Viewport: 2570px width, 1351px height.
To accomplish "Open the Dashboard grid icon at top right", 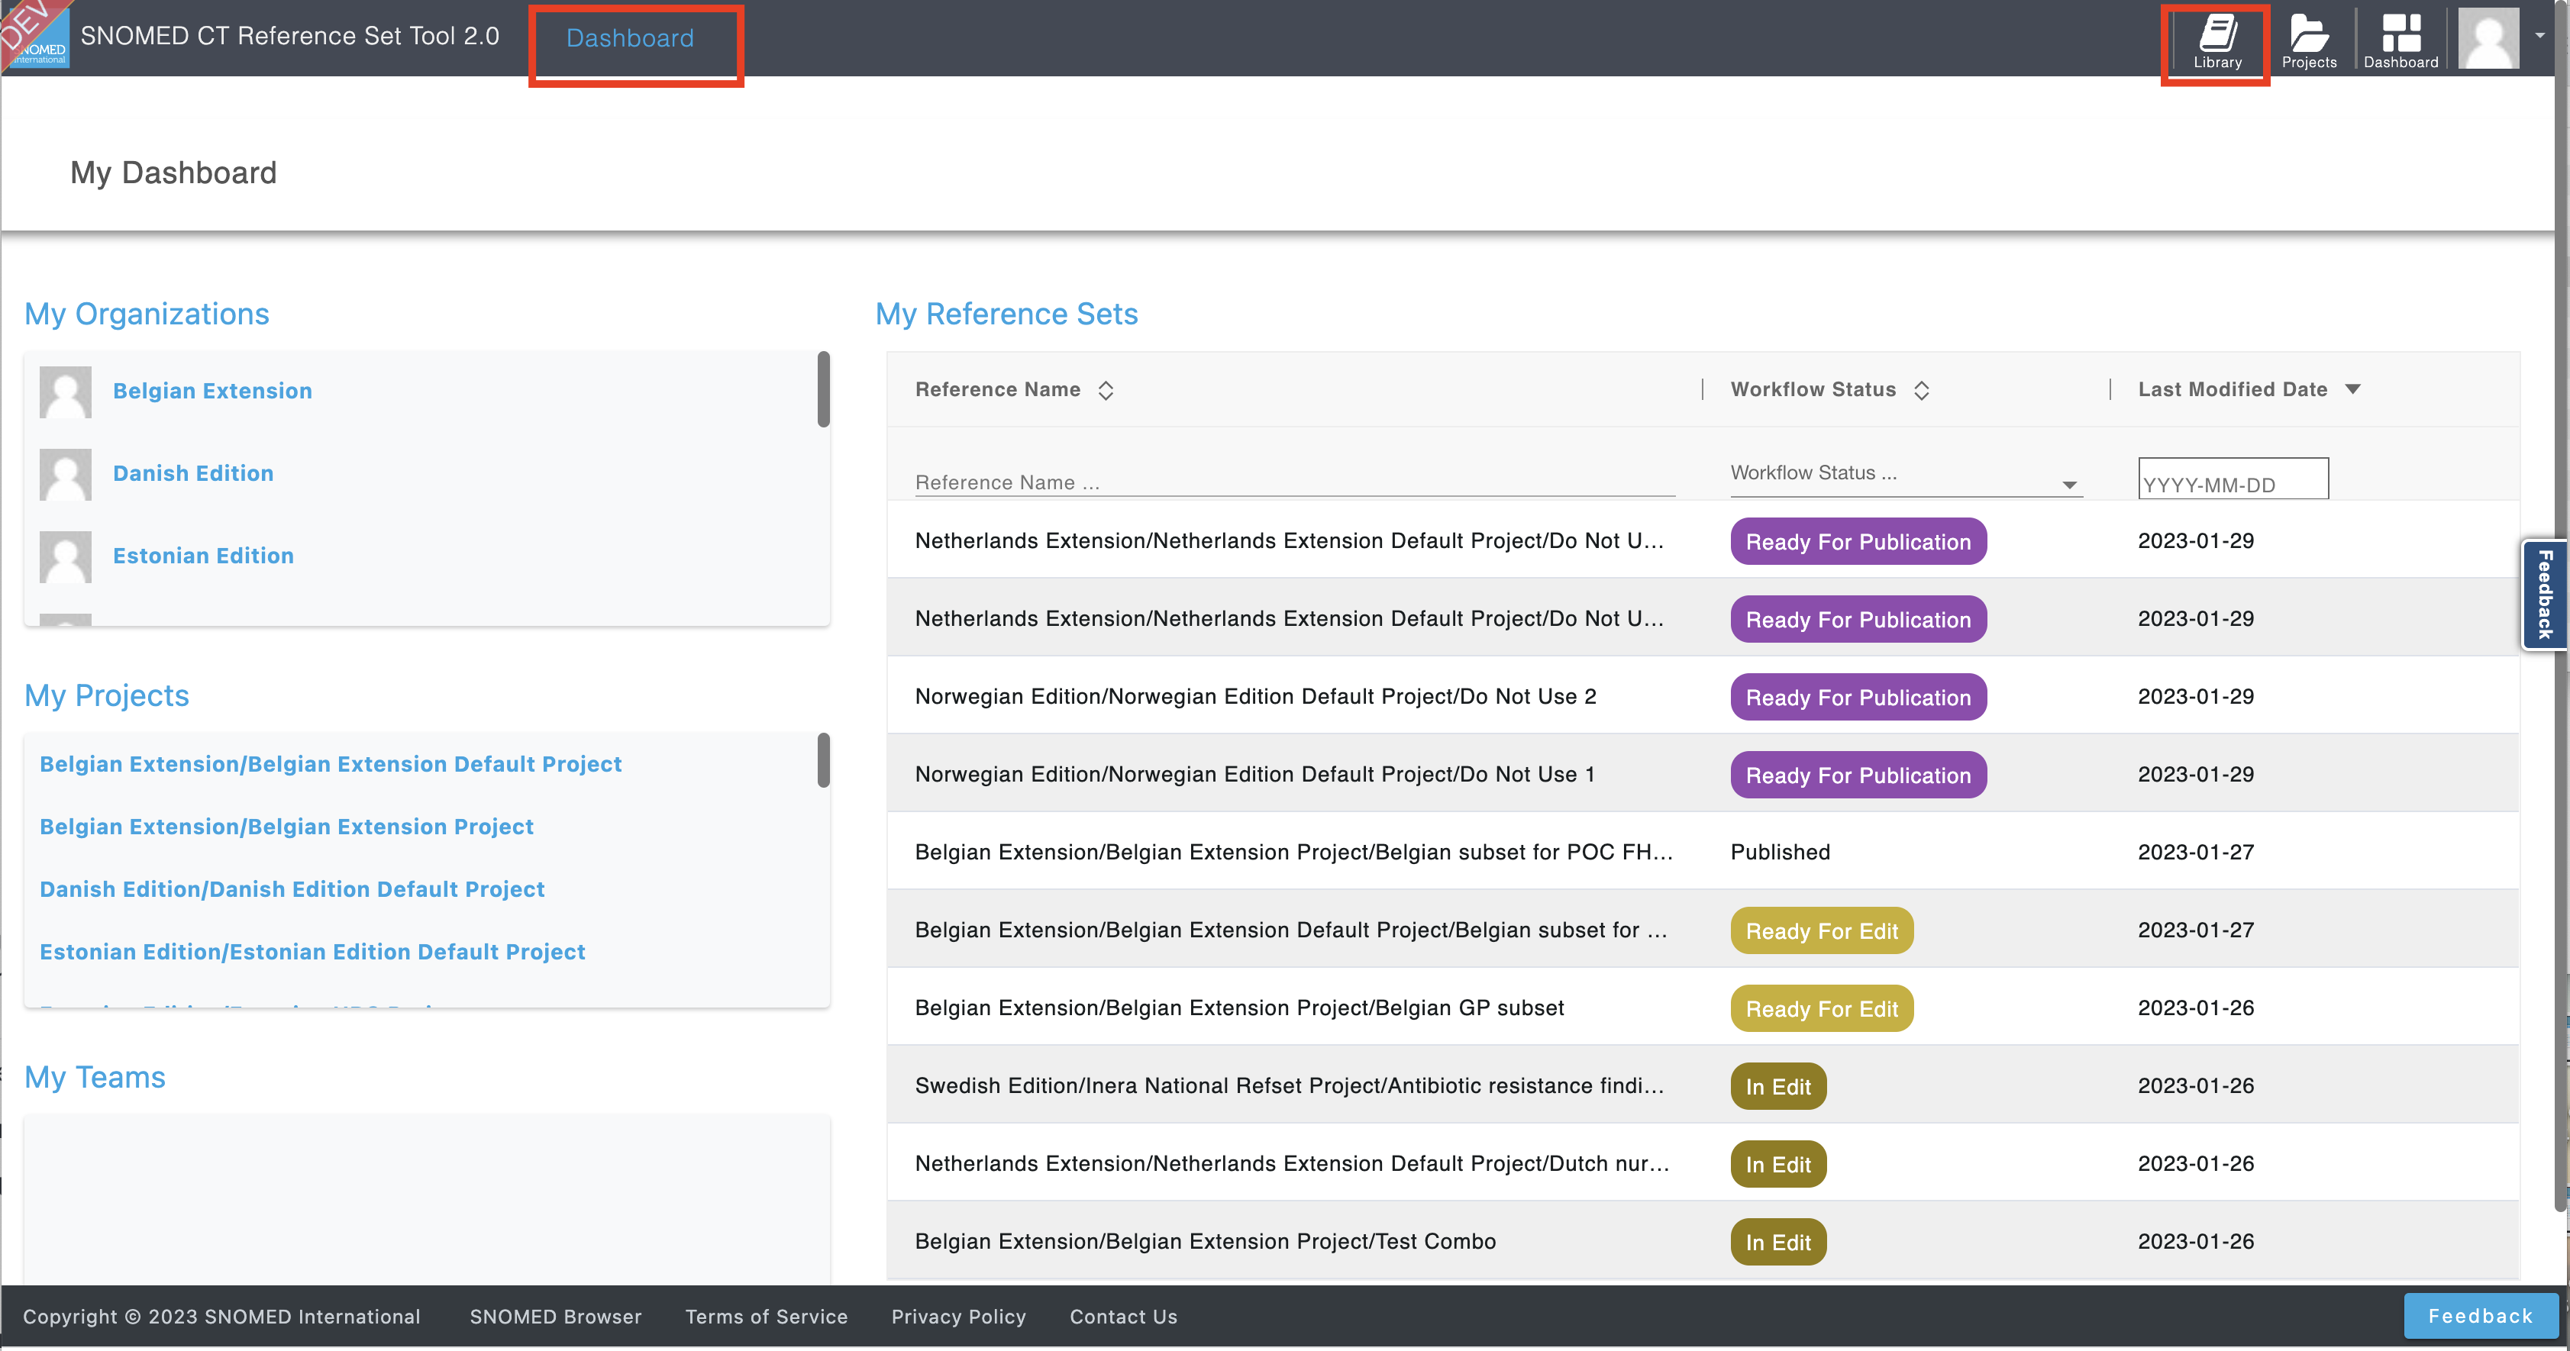I will [2400, 42].
